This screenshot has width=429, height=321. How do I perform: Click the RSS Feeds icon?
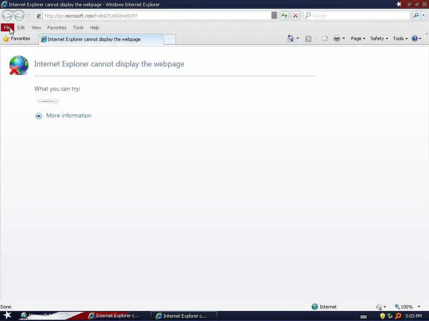point(308,39)
